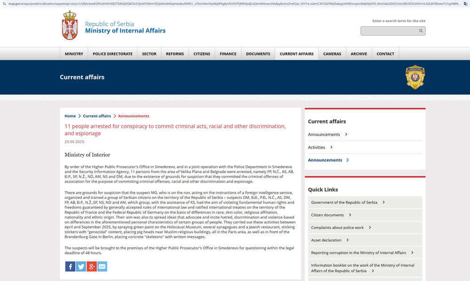Screen dimensions: 470x281
Task: Open Reporting corruption in Ministry link
Action: coord(359,252)
